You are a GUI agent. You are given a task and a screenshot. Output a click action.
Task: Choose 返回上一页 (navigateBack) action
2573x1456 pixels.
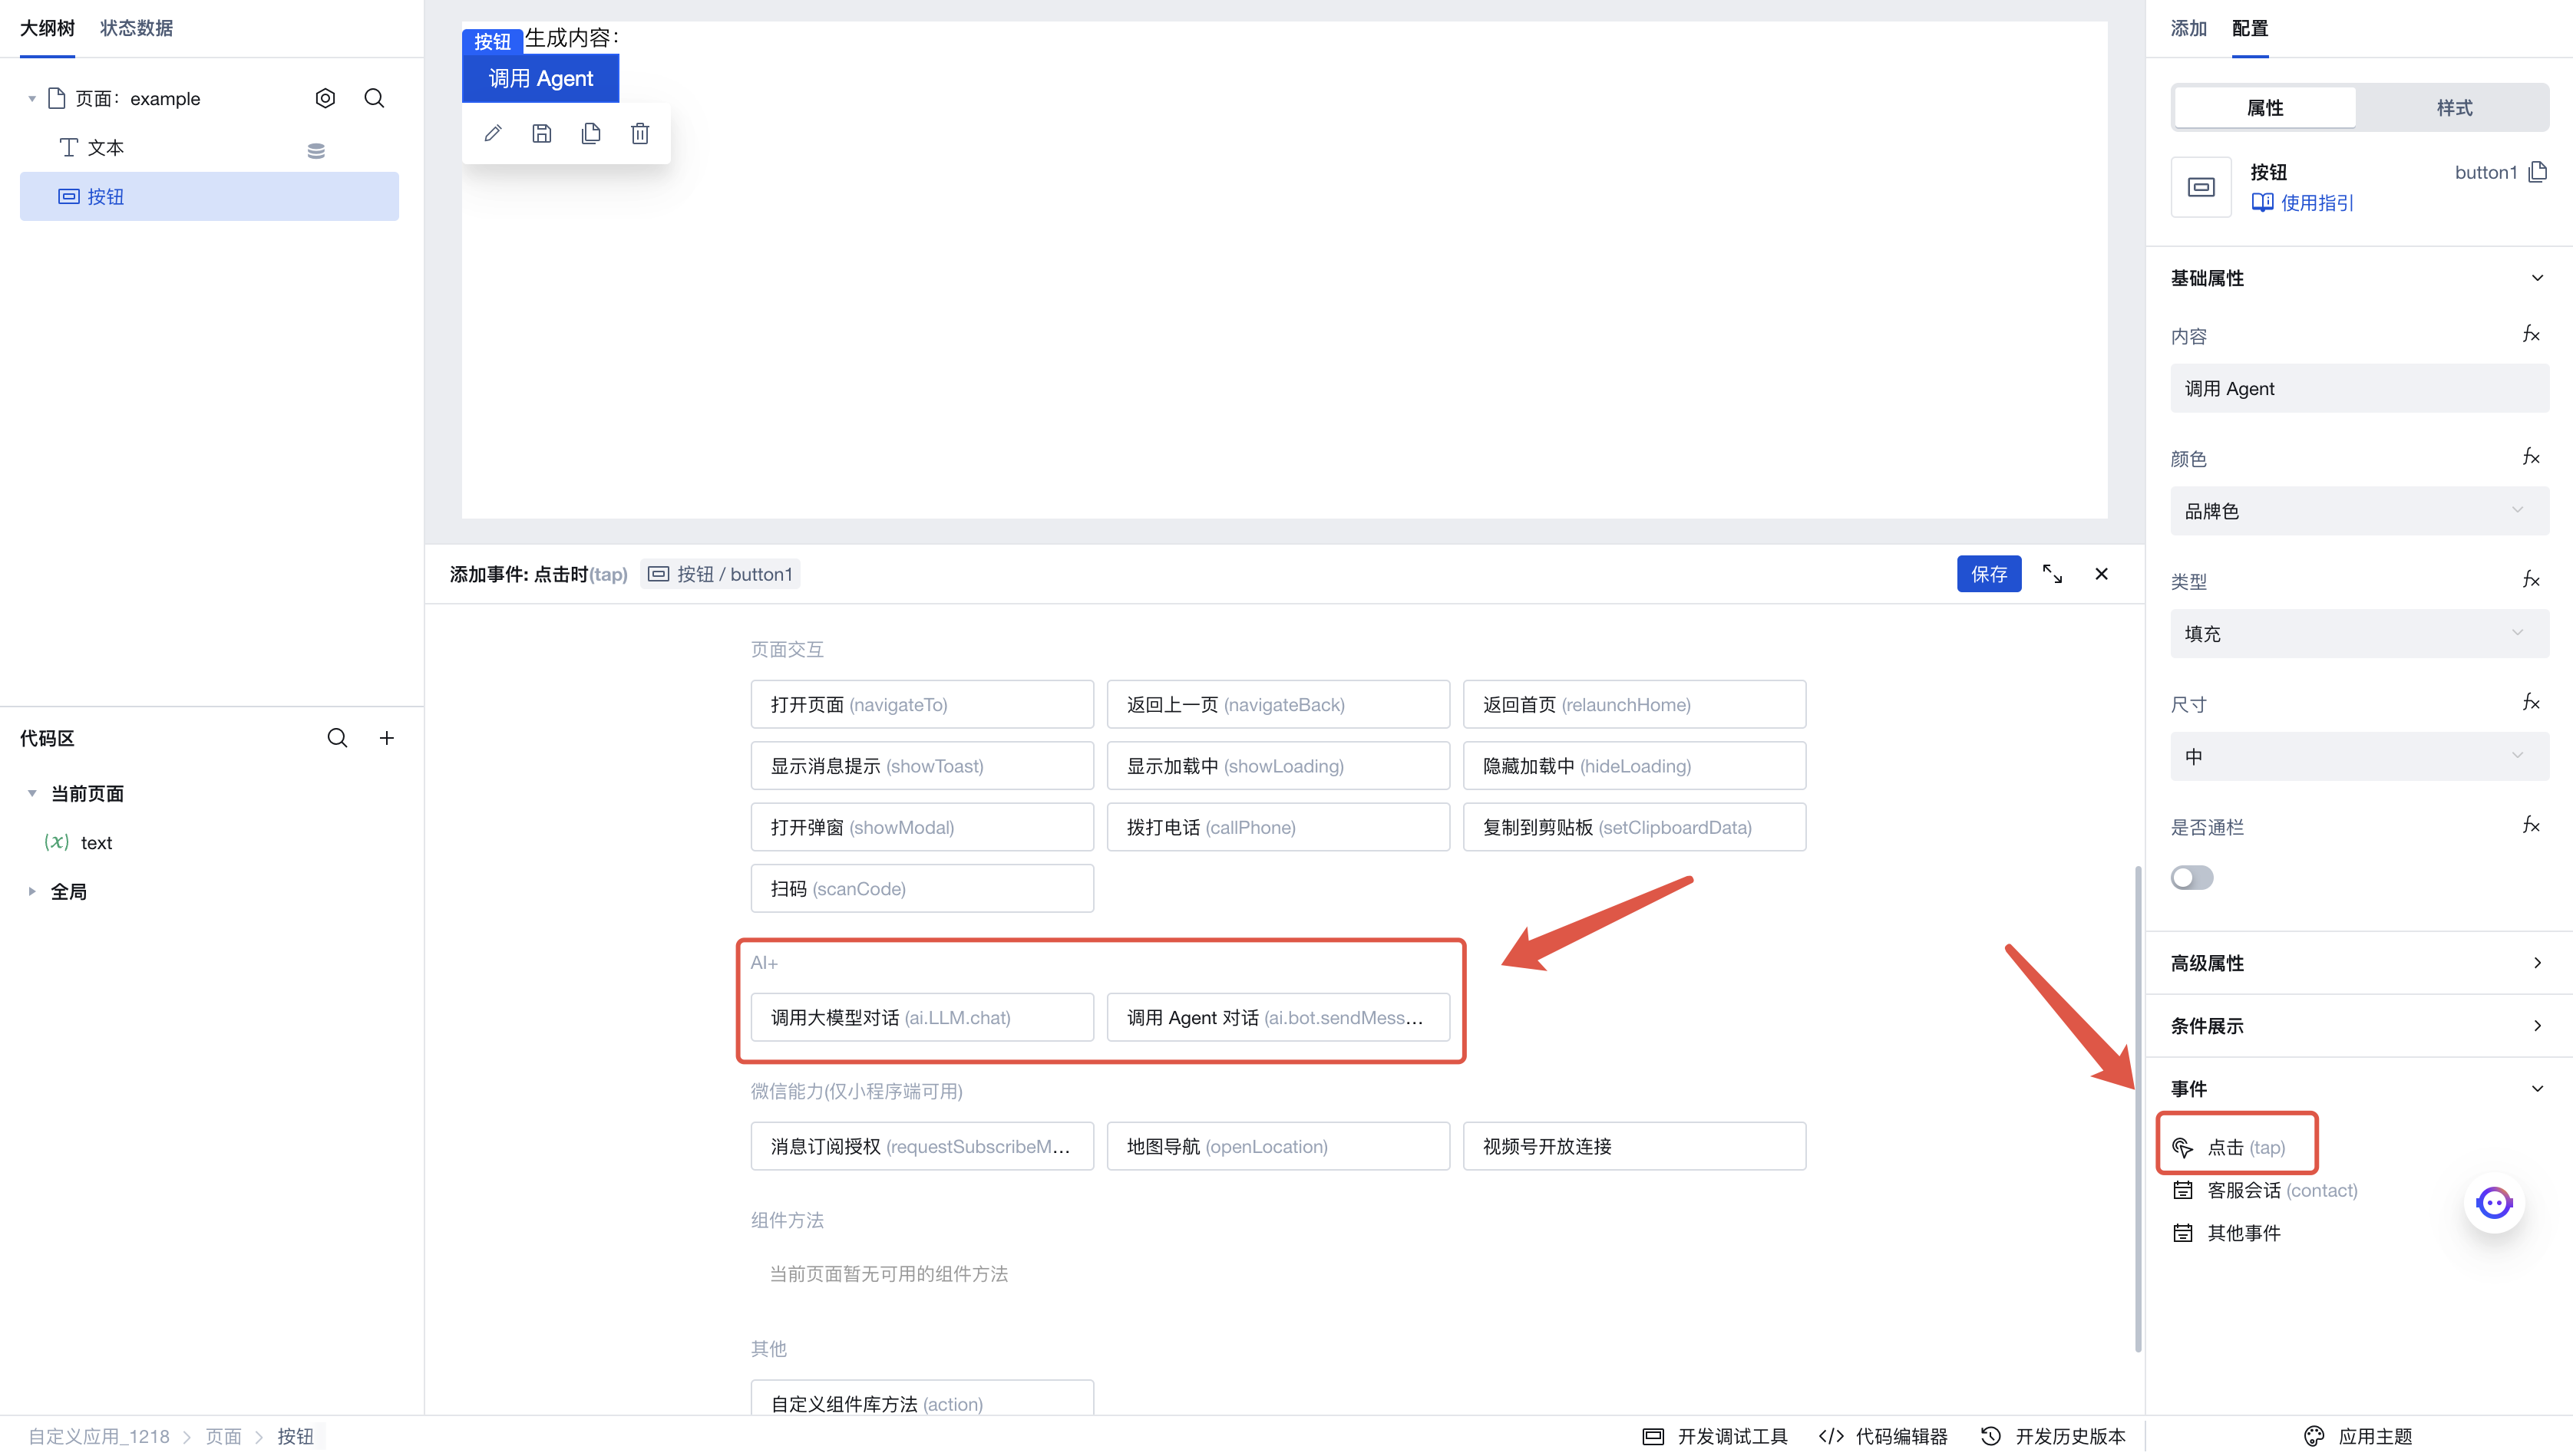click(x=1277, y=704)
